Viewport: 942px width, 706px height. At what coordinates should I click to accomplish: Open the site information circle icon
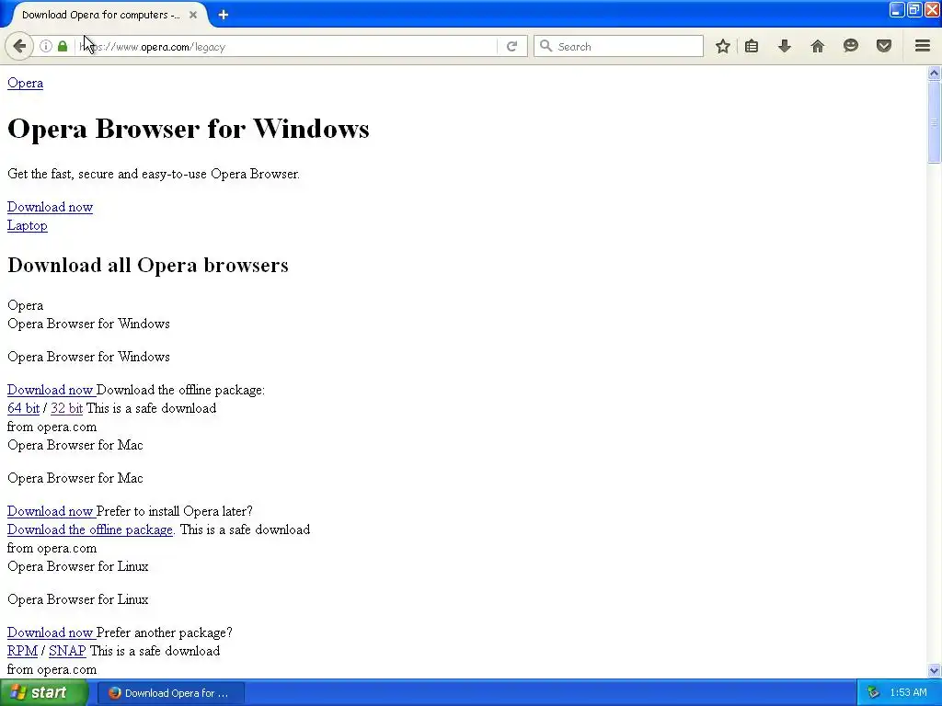click(x=46, y=46)
